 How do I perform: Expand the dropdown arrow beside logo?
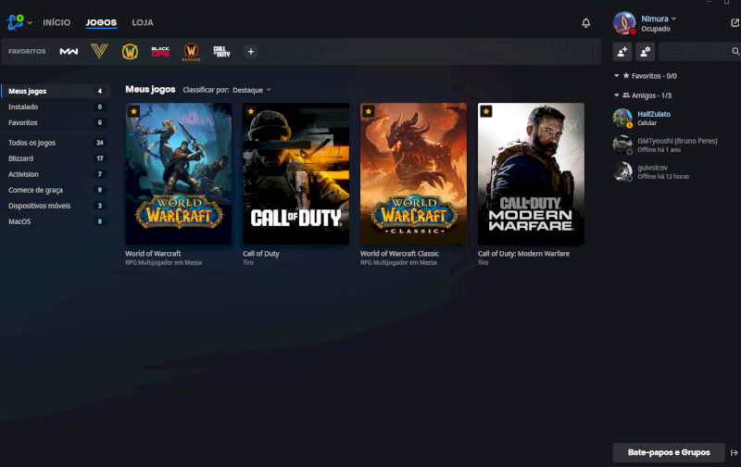(30, 22)
